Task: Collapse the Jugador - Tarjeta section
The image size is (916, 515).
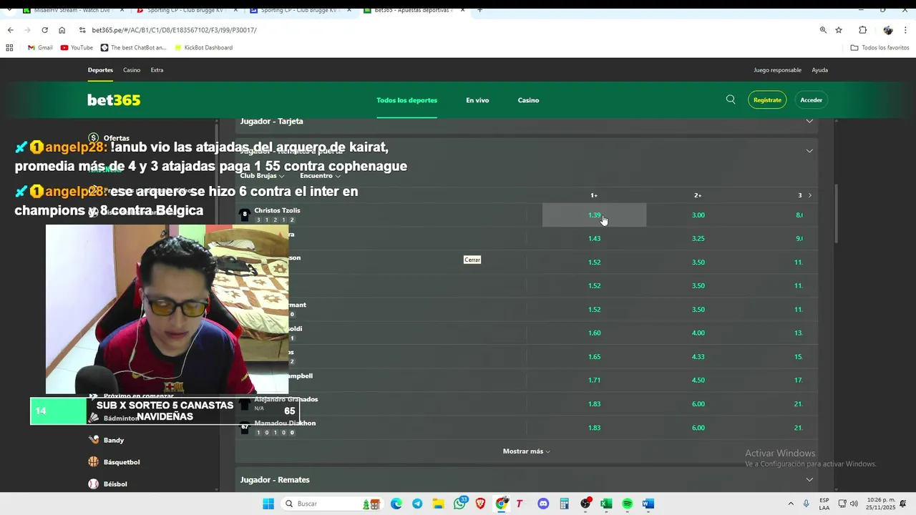Action: click(809, 121)
